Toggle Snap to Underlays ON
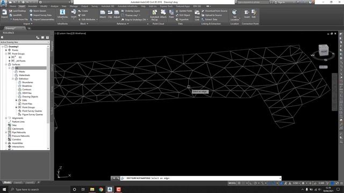The height and width of the screenshot is (193, 344). (135, 19)
